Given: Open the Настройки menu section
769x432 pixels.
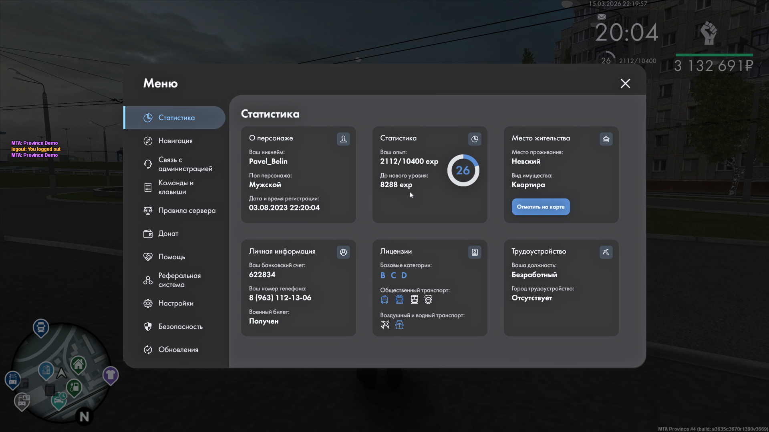Looking at the screenshot, I should coord(175,303).
